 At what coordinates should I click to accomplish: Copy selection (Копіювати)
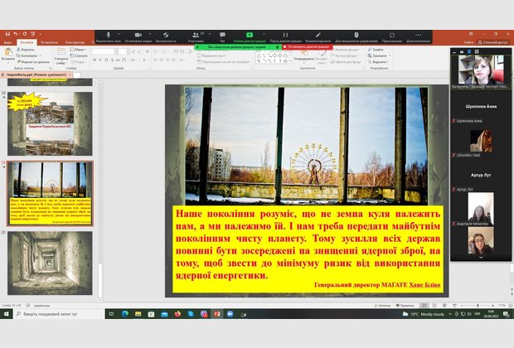pyautogui.click(x=27, y=56)
